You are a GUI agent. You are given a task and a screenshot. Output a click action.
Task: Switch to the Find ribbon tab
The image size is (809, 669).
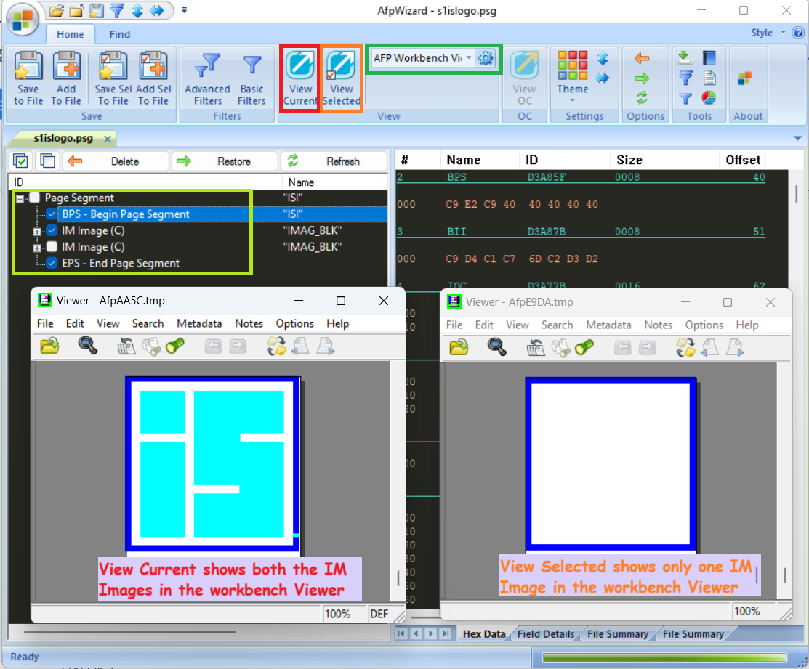(120, 34)
